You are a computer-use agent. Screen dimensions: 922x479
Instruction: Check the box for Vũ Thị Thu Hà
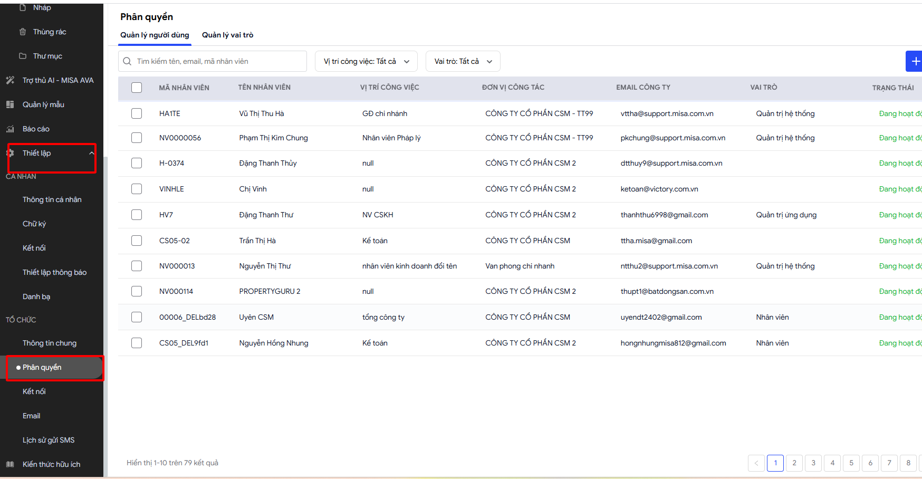[137, 113]
